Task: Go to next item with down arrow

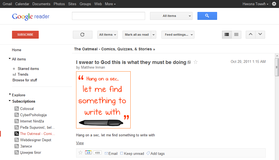Action: click(260, 34)
